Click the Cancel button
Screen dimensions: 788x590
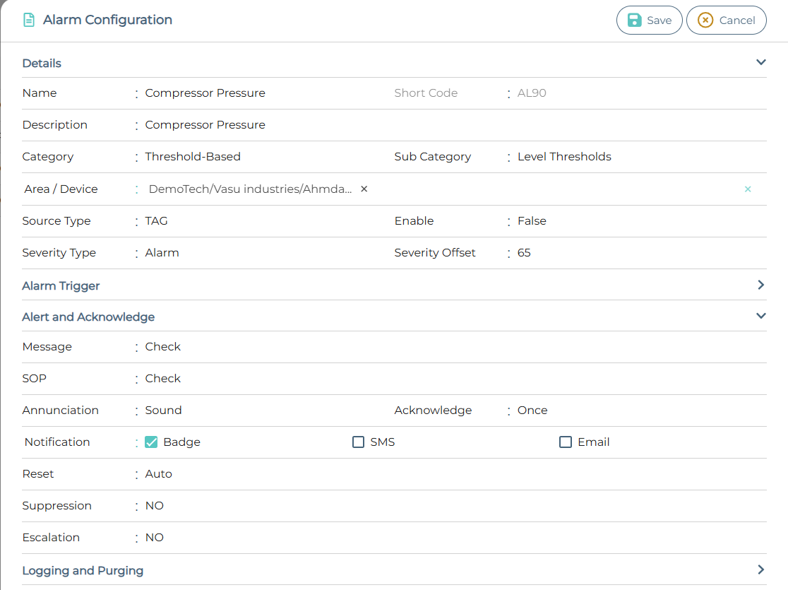coord(726,20)
